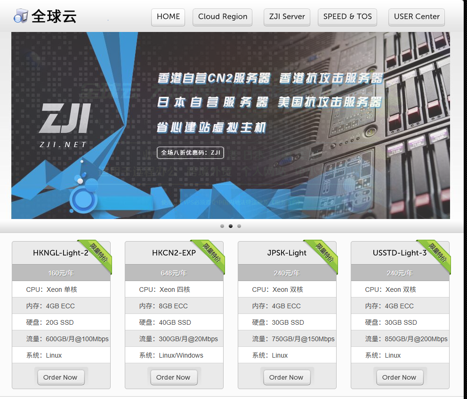Click the 省心建站虚拟主机 banner text
This screenshot has height=399, width=467.
211,127
